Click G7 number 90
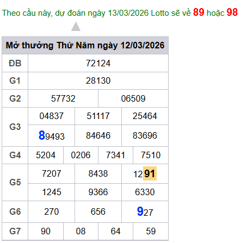 click(x=46, y=231)
